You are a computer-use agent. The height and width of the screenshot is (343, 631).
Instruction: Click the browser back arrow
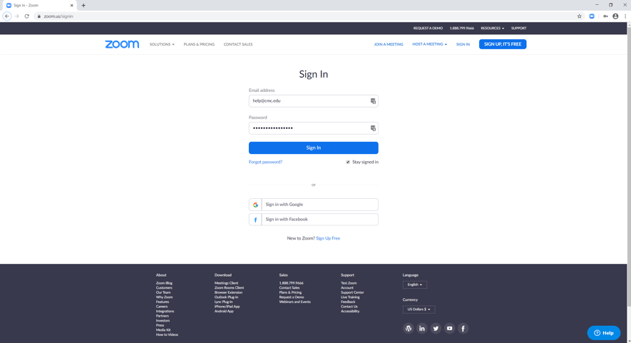7,16
